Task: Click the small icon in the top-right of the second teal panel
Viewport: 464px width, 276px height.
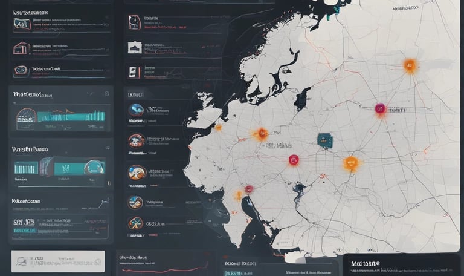Action: 107,148
